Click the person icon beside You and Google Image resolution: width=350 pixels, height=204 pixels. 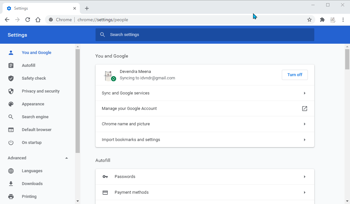pos(11,53)
